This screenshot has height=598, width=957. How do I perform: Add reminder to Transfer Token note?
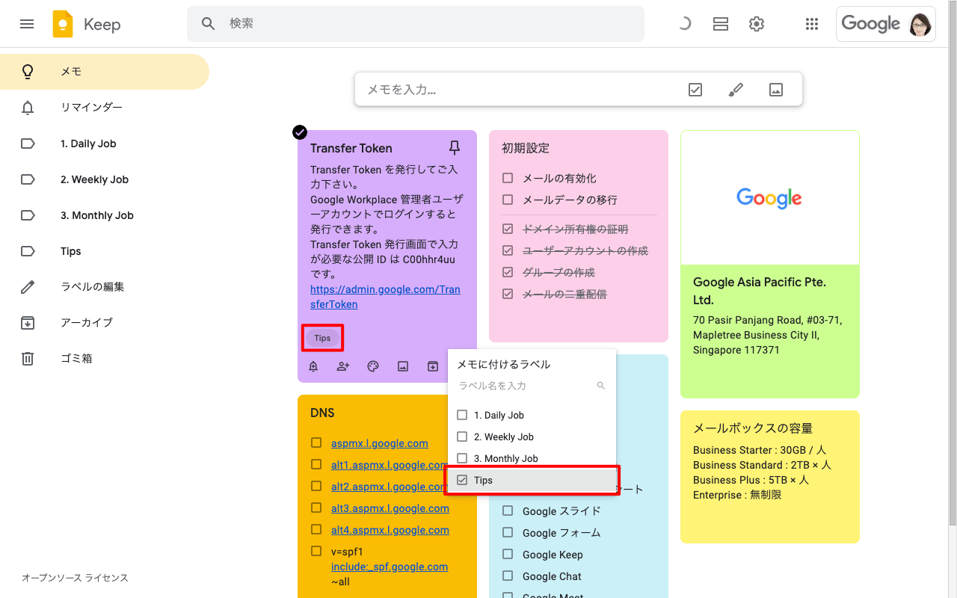(x=313, y=366)
